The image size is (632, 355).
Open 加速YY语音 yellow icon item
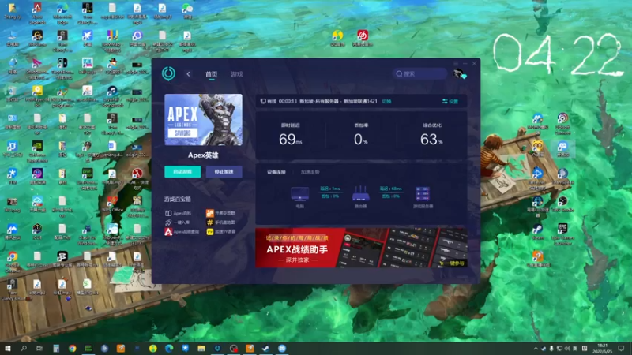(221, 231)
